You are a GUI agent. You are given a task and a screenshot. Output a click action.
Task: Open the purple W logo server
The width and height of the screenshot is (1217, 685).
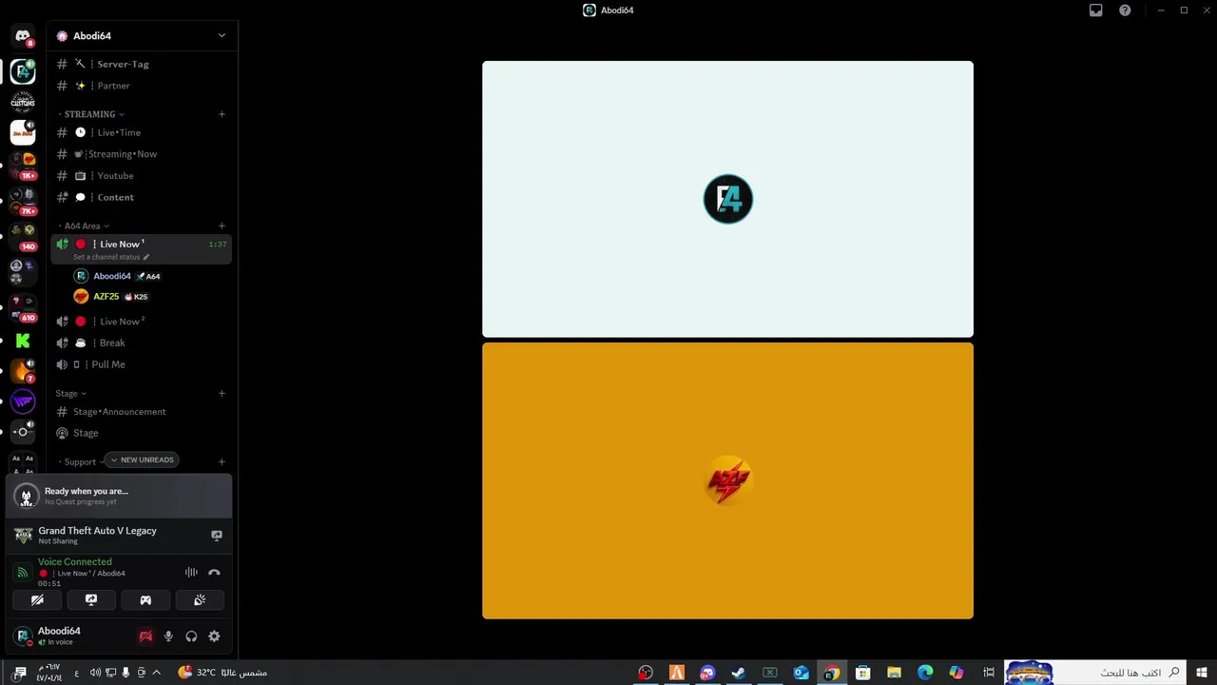(23, 401)
